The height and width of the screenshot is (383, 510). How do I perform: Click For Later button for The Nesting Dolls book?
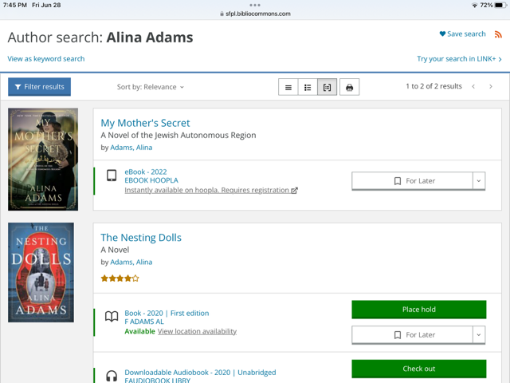point(412,335)
